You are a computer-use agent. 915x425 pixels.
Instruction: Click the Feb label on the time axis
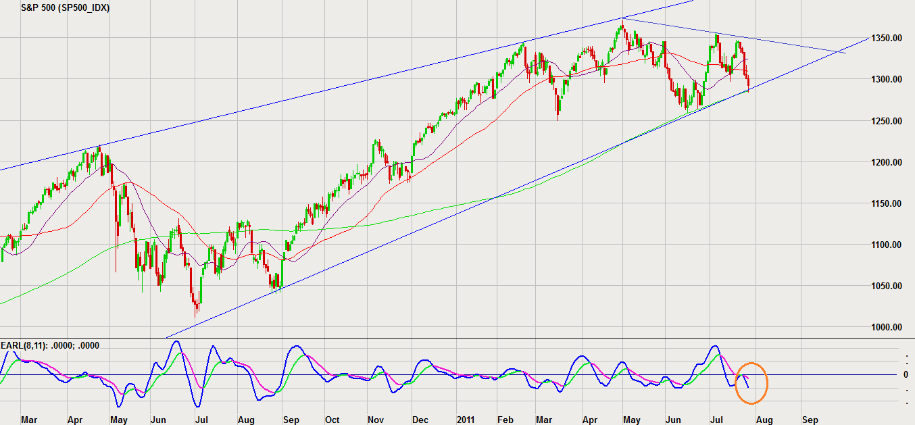[507, 420]
